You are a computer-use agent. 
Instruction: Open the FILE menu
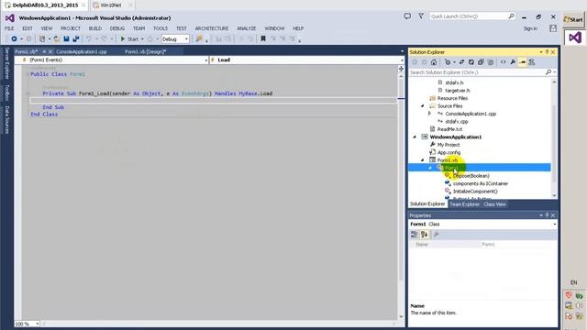point(9,28)
